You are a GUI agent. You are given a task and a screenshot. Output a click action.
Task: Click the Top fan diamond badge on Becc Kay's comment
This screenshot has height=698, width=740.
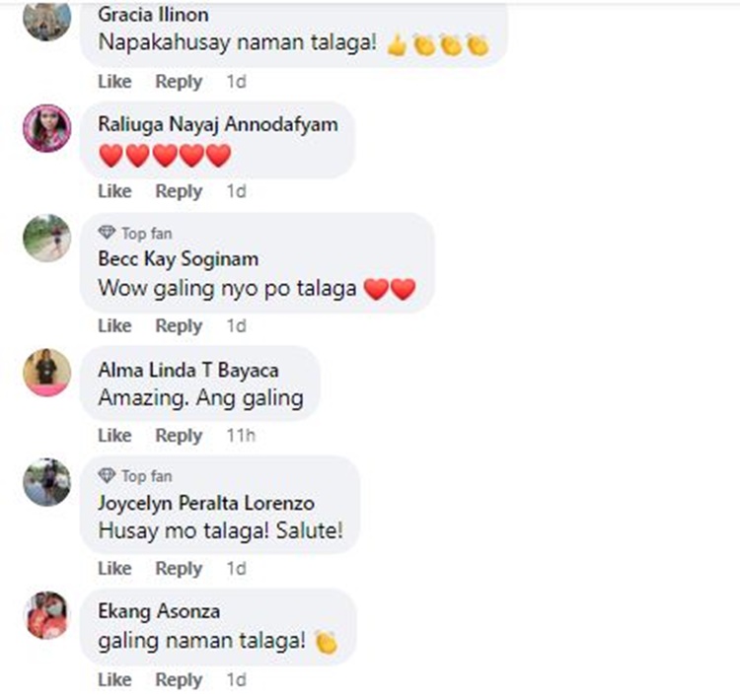pos(107,233)
